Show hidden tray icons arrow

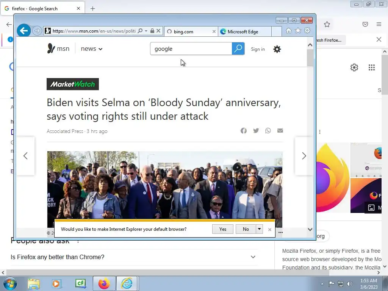pos(322,284)
